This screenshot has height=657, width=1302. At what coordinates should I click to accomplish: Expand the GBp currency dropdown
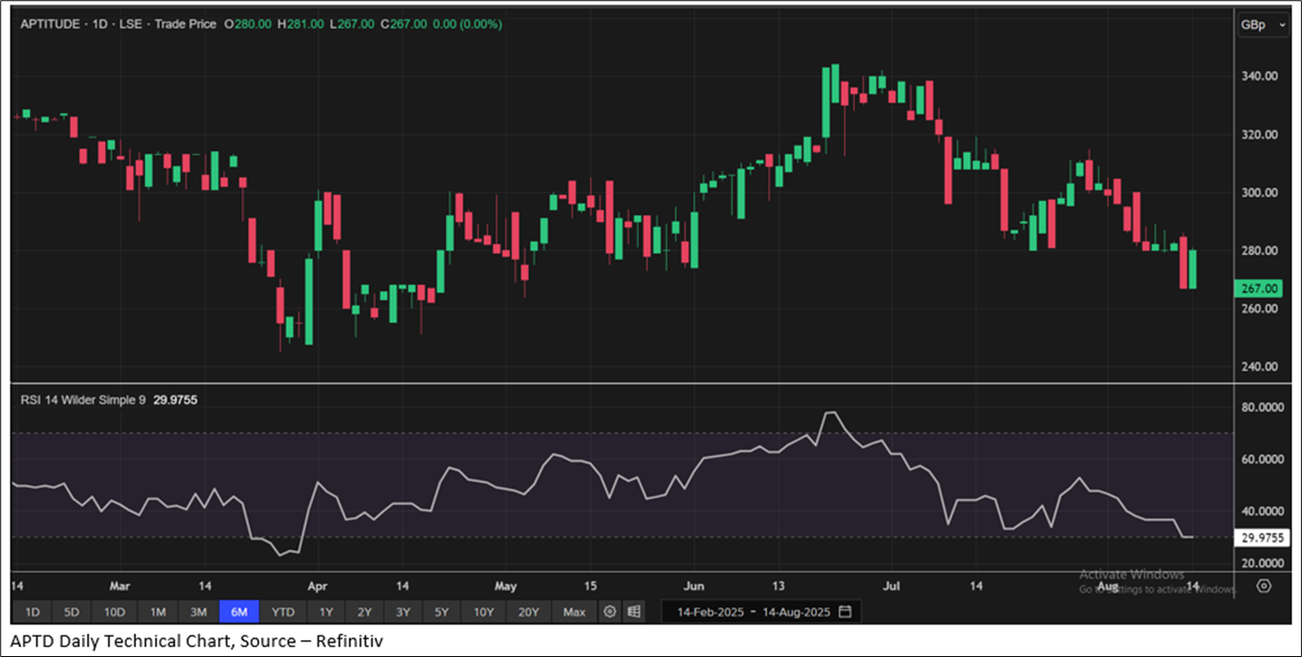click(x=1264, y=25)
